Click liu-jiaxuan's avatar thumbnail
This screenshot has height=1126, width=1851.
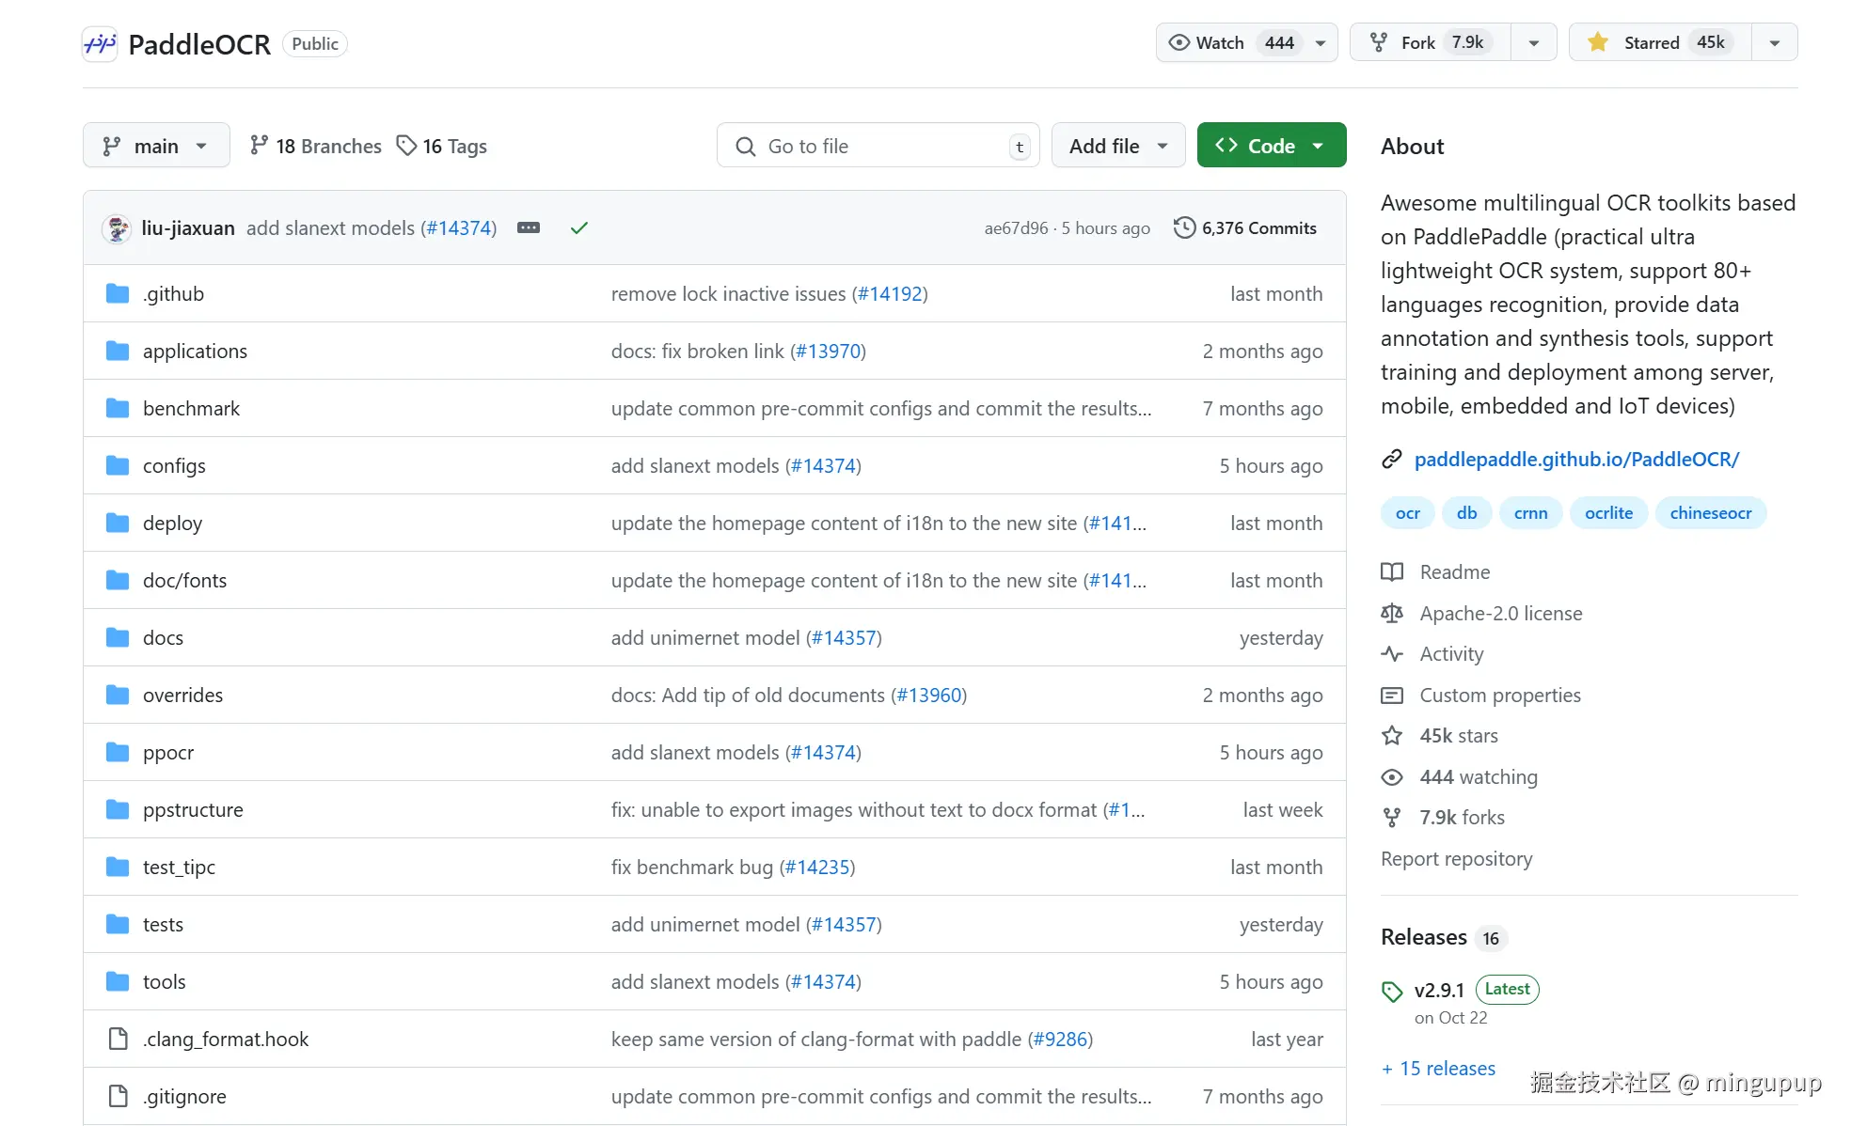[x=117, y=228]
